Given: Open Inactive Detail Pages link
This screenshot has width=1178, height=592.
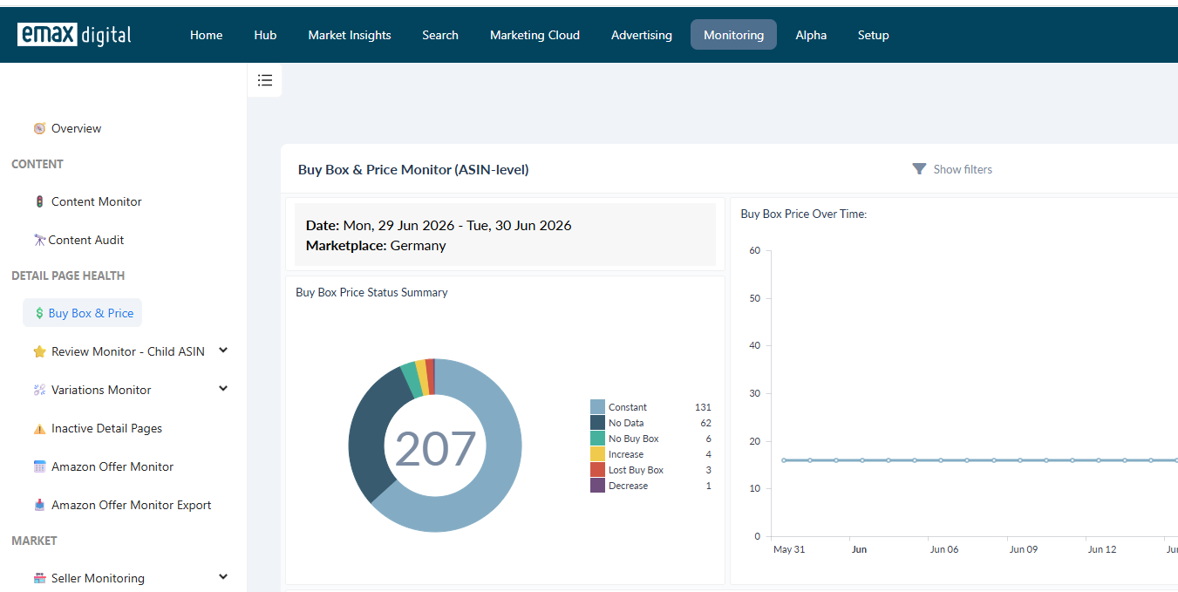Looking at the screenshot, I should coord(106,428).
